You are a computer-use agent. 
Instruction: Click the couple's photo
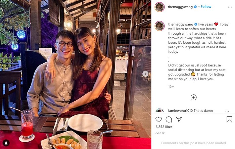76,74
